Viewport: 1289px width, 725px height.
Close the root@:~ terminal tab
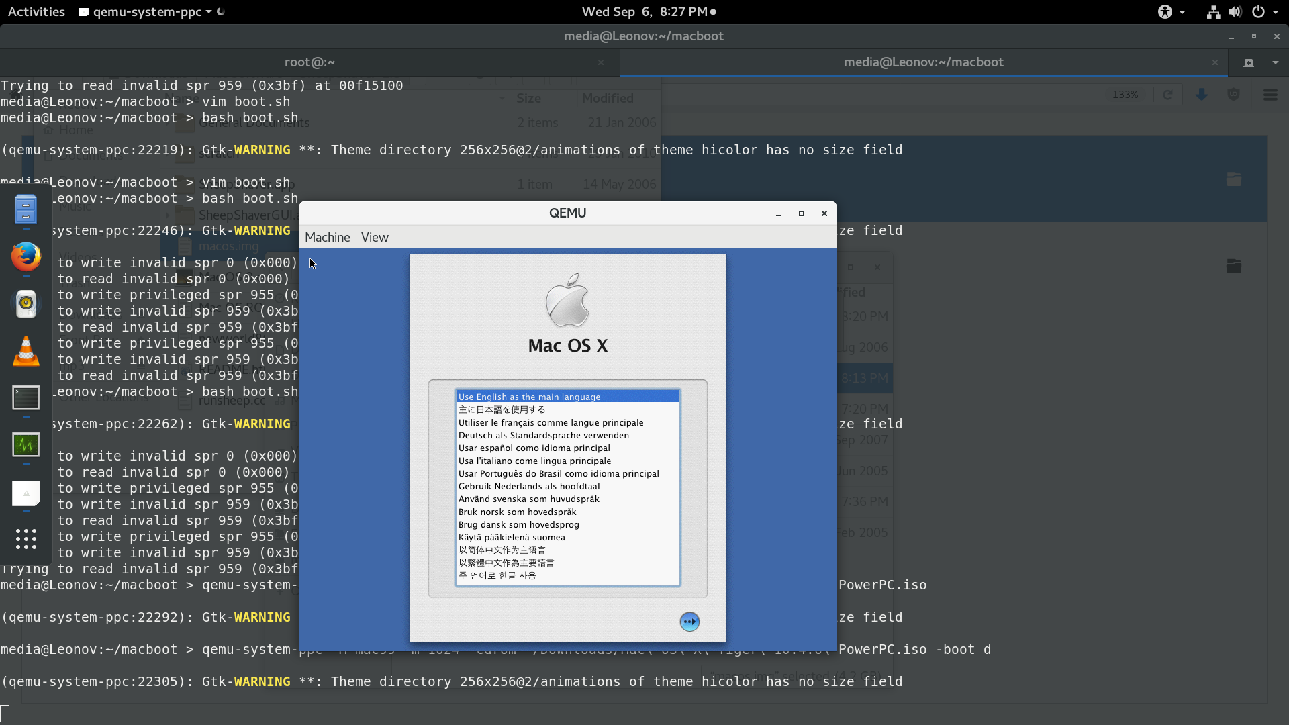tap(601, 62)
